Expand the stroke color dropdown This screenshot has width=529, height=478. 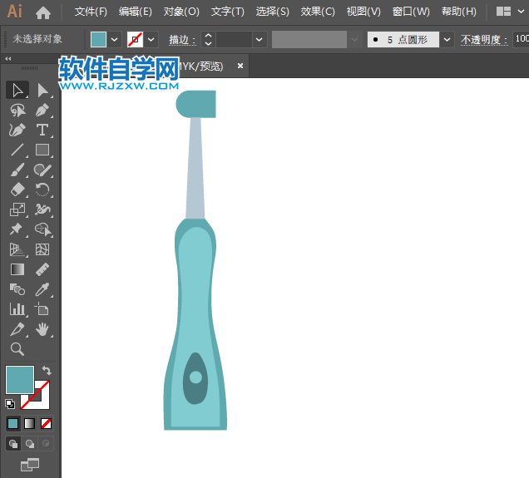coord(152,39)
